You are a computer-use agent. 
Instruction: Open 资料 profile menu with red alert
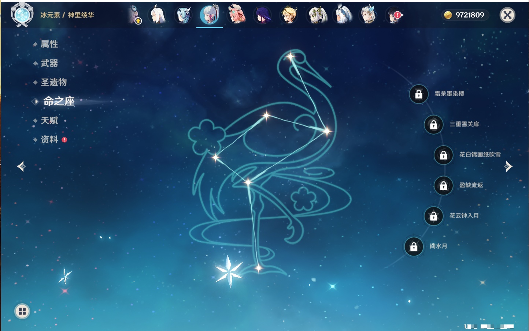coord(49,139)
